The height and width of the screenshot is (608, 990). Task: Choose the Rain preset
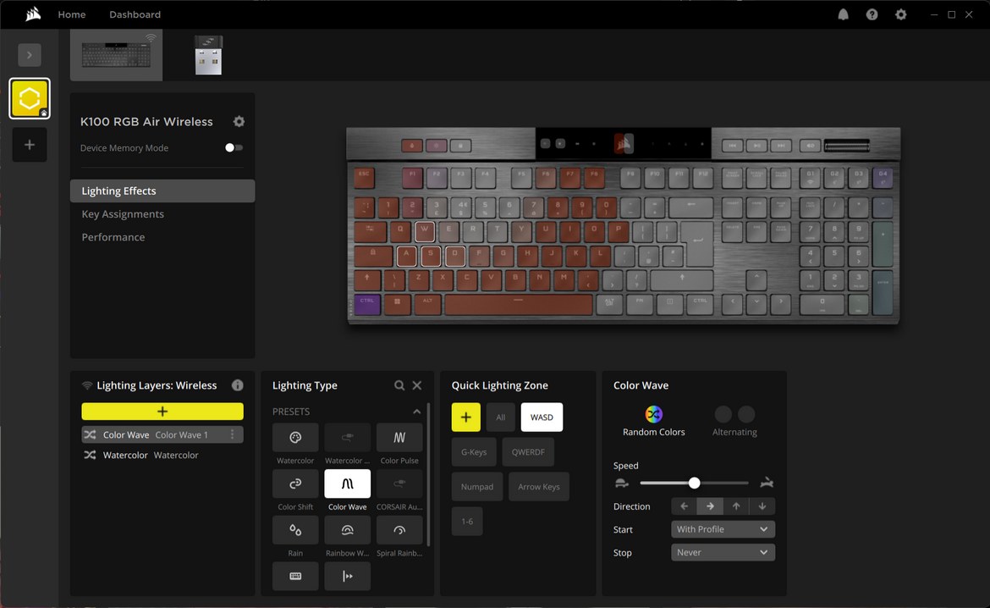click(x=295, y=529)
